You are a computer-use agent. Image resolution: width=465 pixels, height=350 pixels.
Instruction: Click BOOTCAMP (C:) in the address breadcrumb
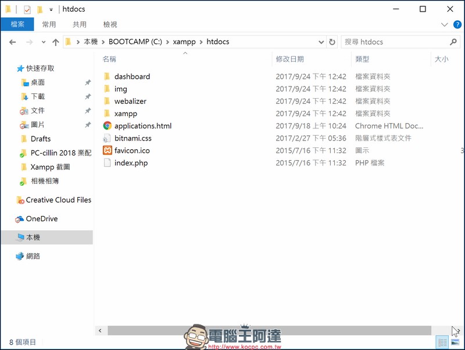pyautogui.click(x=135, y=42)
